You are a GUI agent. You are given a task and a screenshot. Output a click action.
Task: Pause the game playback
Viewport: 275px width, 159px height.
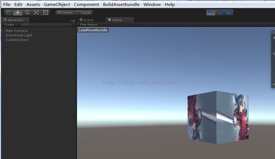click(x=220, y=13)
